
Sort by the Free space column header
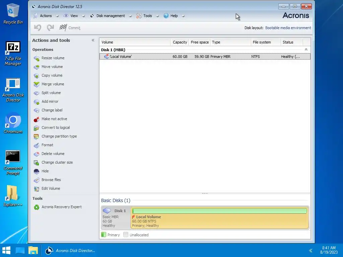coord(199,42)
